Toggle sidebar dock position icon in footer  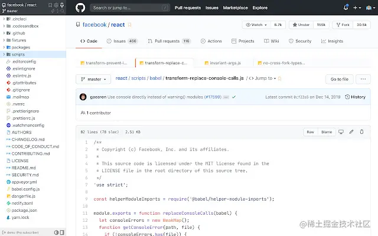click(62, 232)
